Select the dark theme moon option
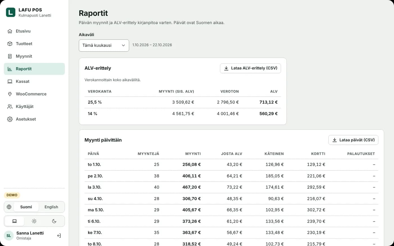 pos(54,221)
